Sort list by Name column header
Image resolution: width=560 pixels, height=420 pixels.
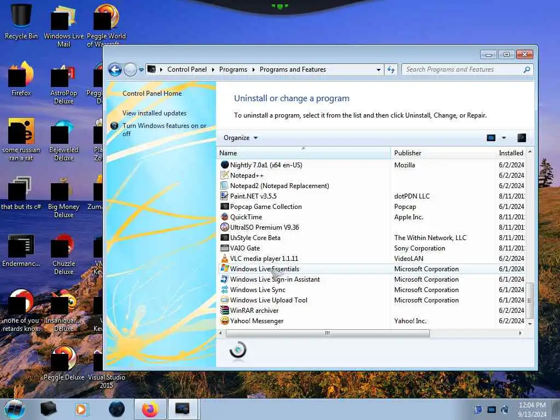(304, 153)
